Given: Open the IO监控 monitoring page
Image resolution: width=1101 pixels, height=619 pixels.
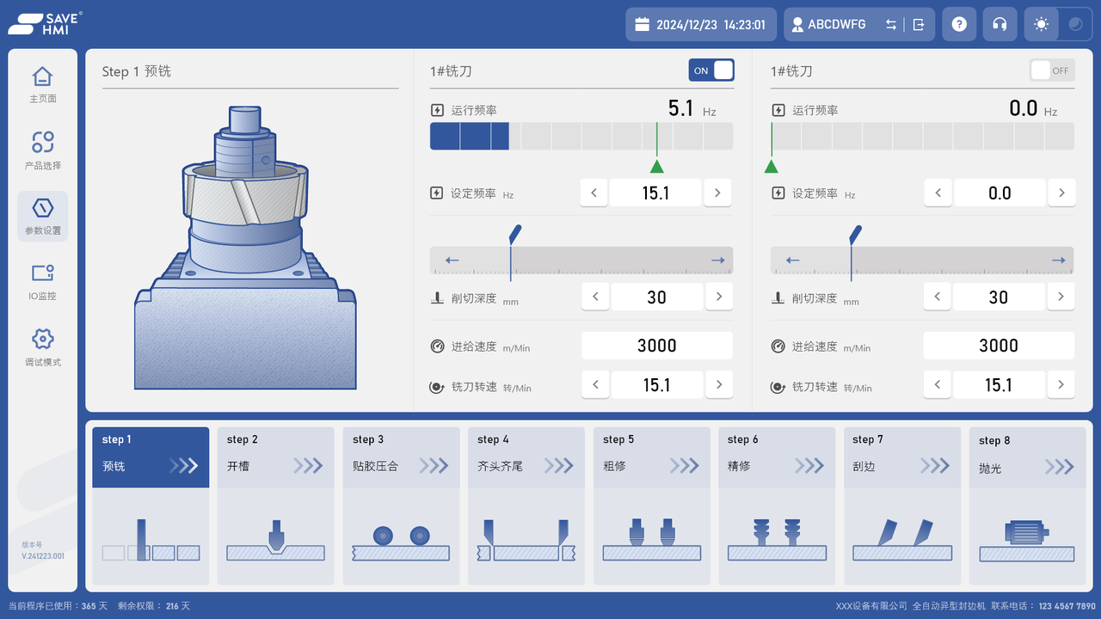Looking at the screenshot, I should (42, 281).
